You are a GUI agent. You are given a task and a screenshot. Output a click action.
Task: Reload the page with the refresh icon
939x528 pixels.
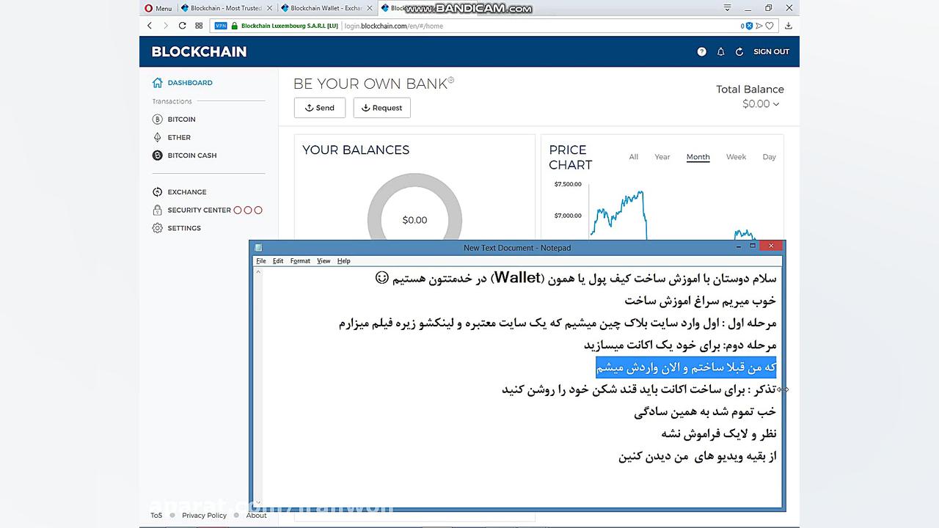pyautogui.click(x=182, y=26)
